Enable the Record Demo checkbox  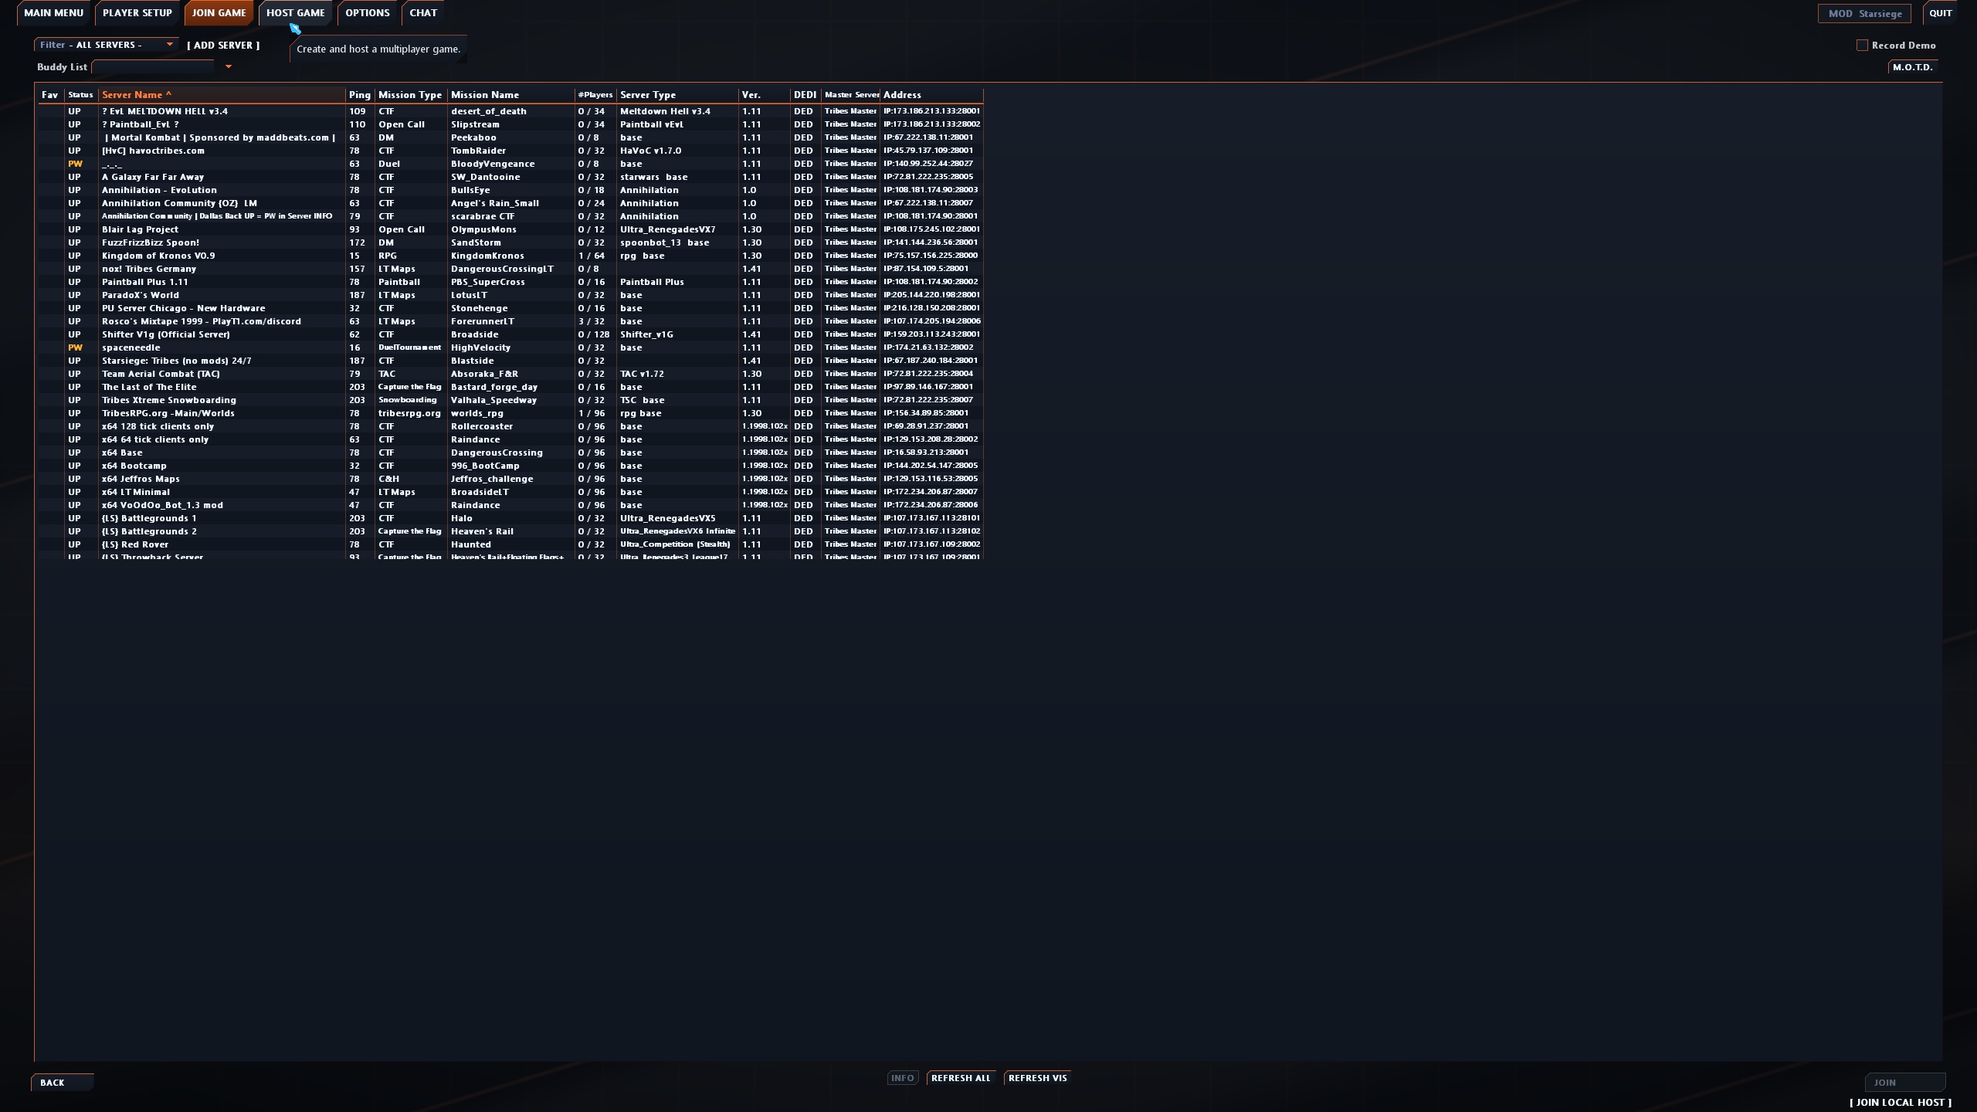(1862, 46)
